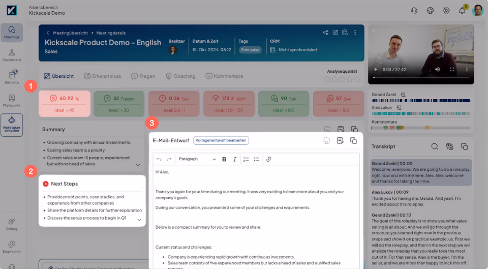Open support headset icon in top bar

click(414, 10)
